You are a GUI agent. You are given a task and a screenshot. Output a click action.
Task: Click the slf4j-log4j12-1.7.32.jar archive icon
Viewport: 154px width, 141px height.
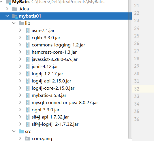coord(28,124)
